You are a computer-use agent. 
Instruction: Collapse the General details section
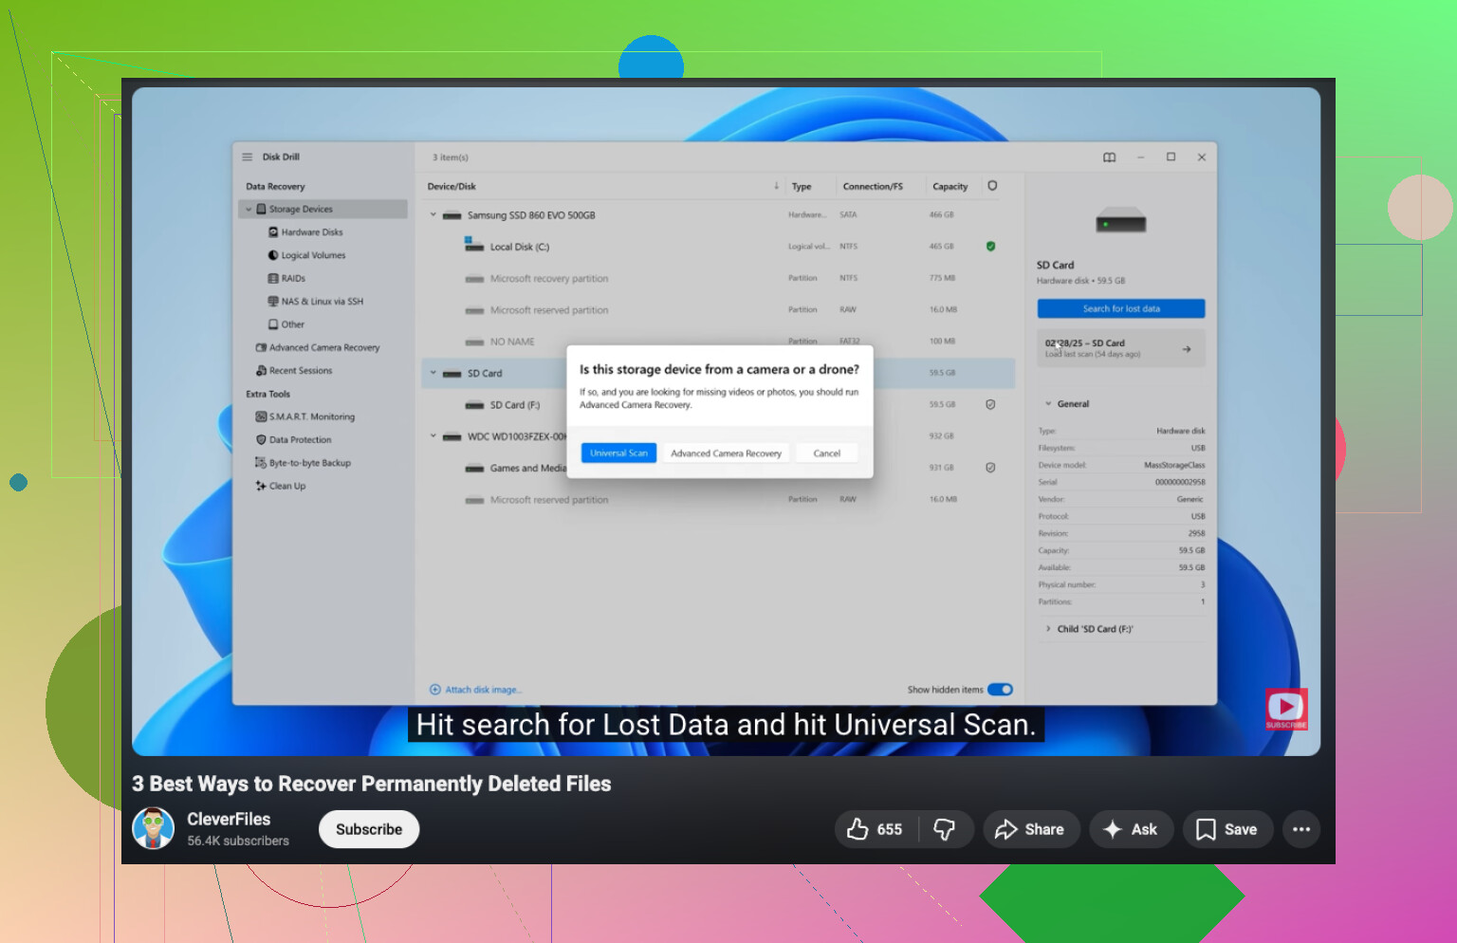tap(1048, 404)
